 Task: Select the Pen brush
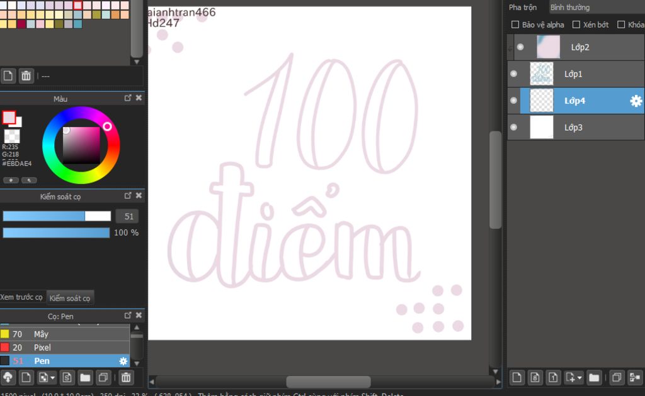point(65,361)
